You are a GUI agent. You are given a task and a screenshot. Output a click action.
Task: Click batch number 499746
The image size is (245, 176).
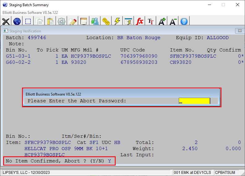(x=37, y=38)
